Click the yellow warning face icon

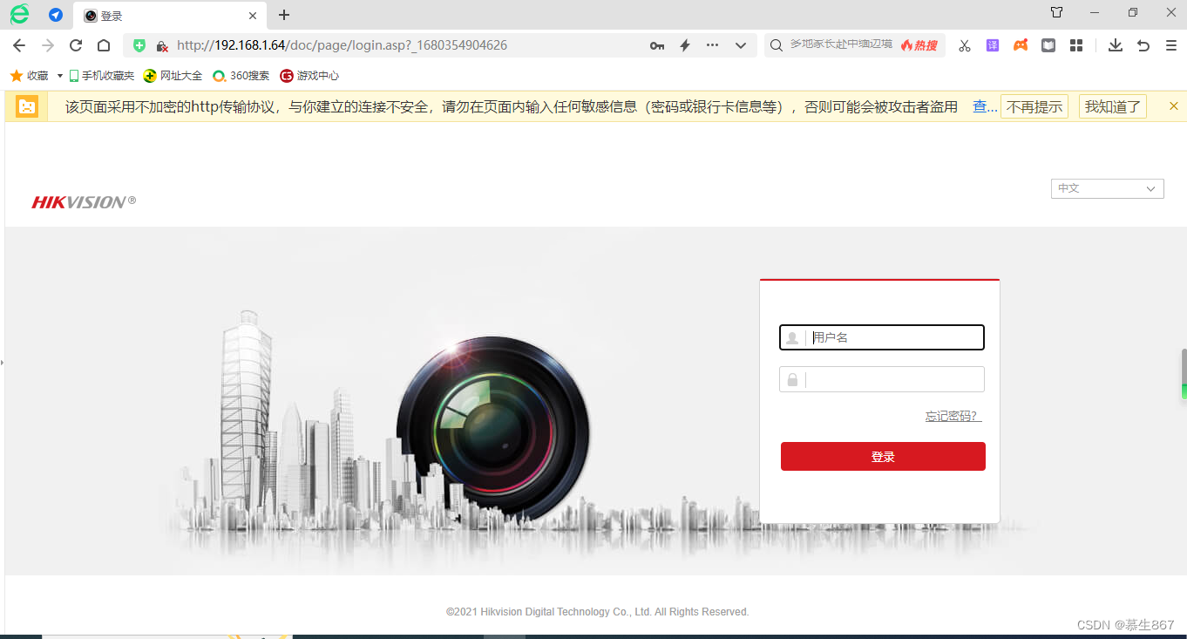point(27,106)
